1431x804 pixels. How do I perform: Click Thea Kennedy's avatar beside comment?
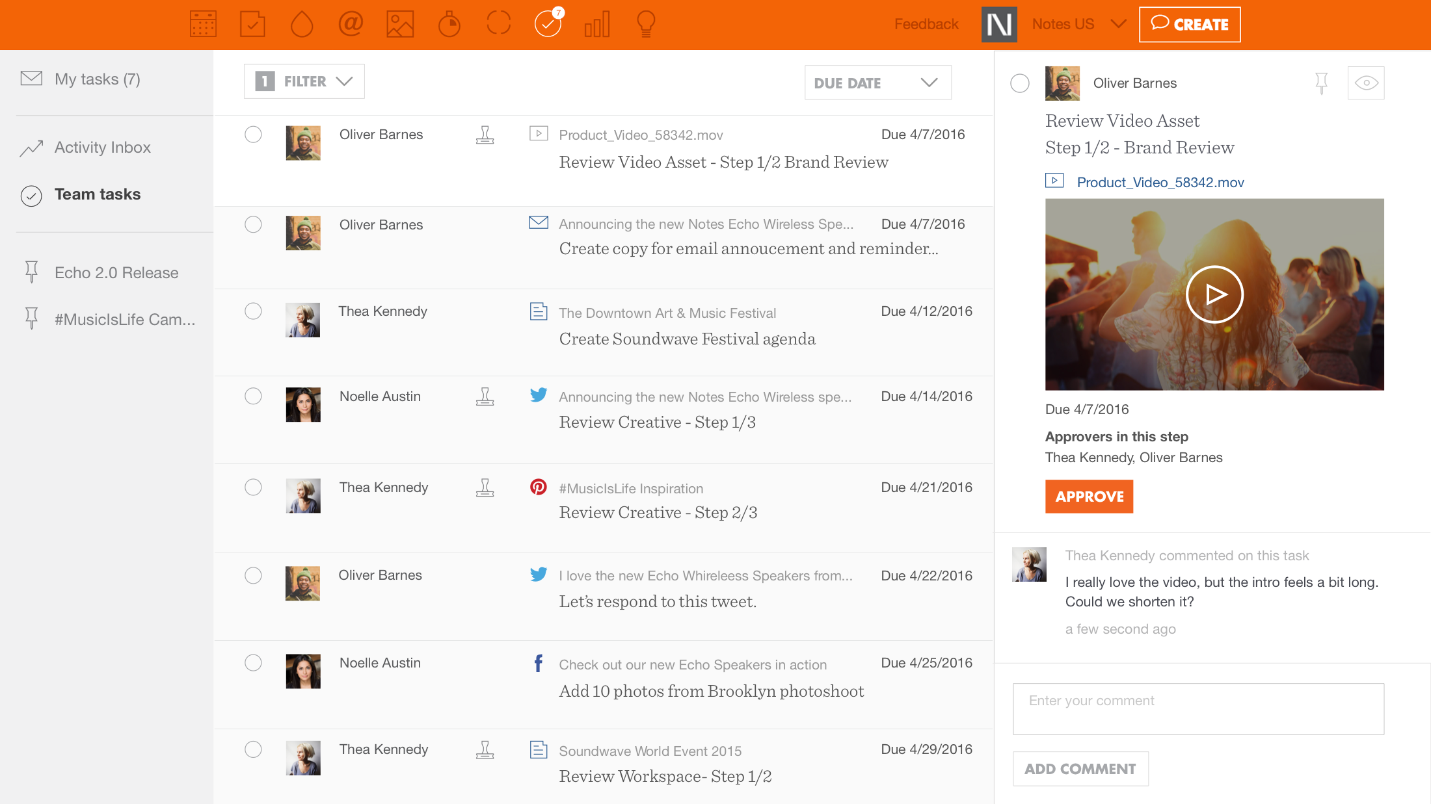[x=1030, y=564]
